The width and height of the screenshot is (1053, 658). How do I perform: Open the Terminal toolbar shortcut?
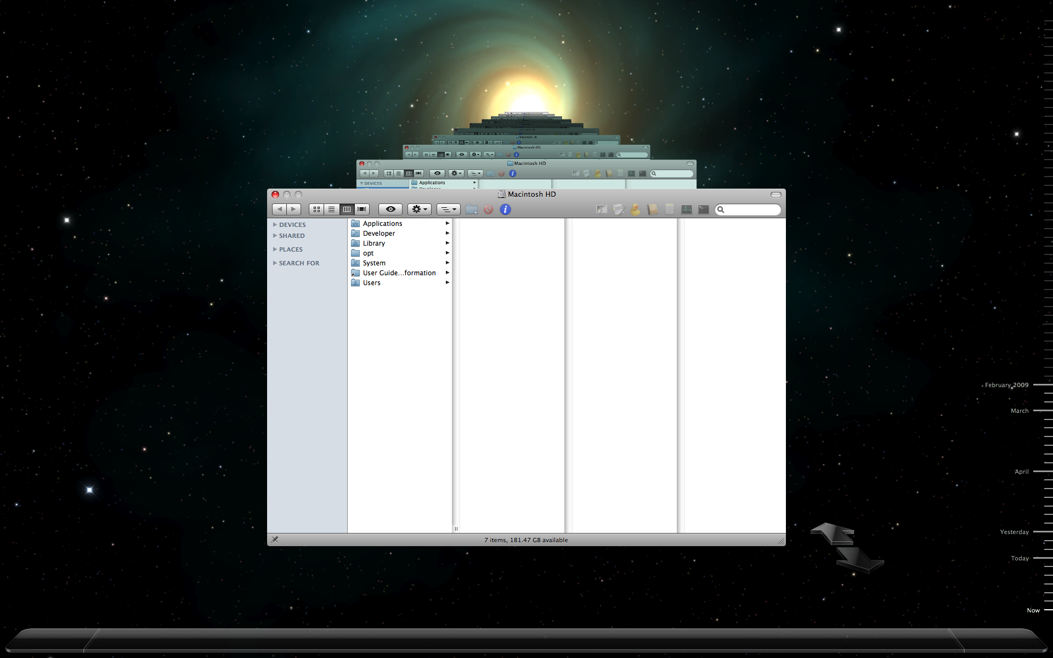(x=704, y=209)
